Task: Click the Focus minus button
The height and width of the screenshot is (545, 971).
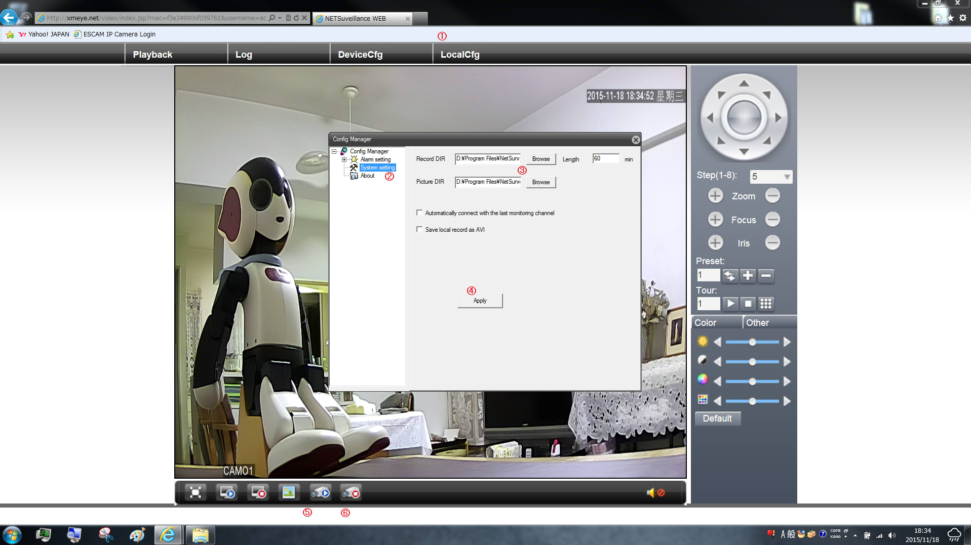Action: tap(772, 220)
